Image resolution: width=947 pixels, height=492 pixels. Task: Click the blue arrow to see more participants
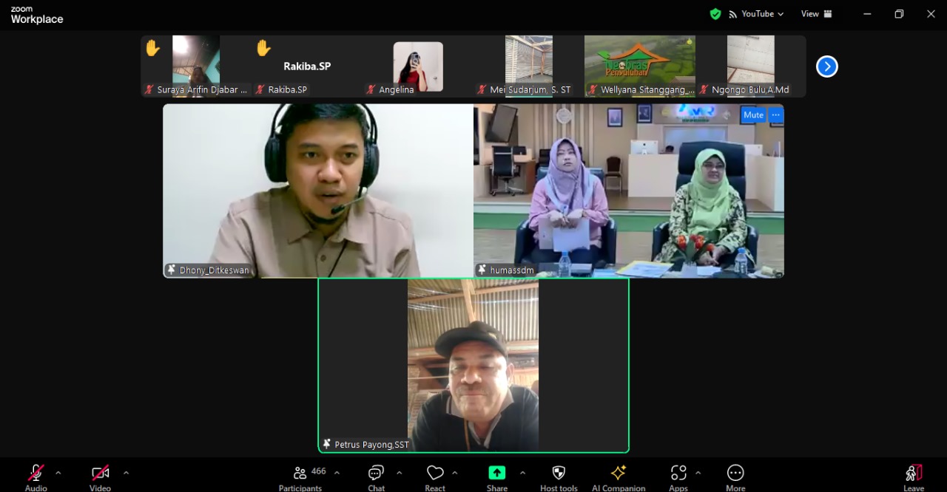click(826, 66)
